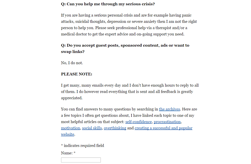This screenshot has height=164, width=251.
Task: Open the self-confidence article link
Action: point(139,122)
